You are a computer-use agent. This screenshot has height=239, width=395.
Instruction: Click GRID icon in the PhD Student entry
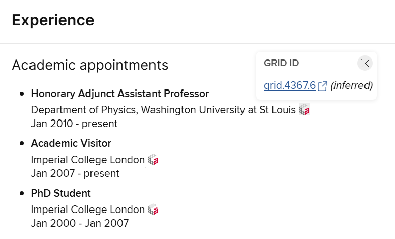(x=153, y=210)
